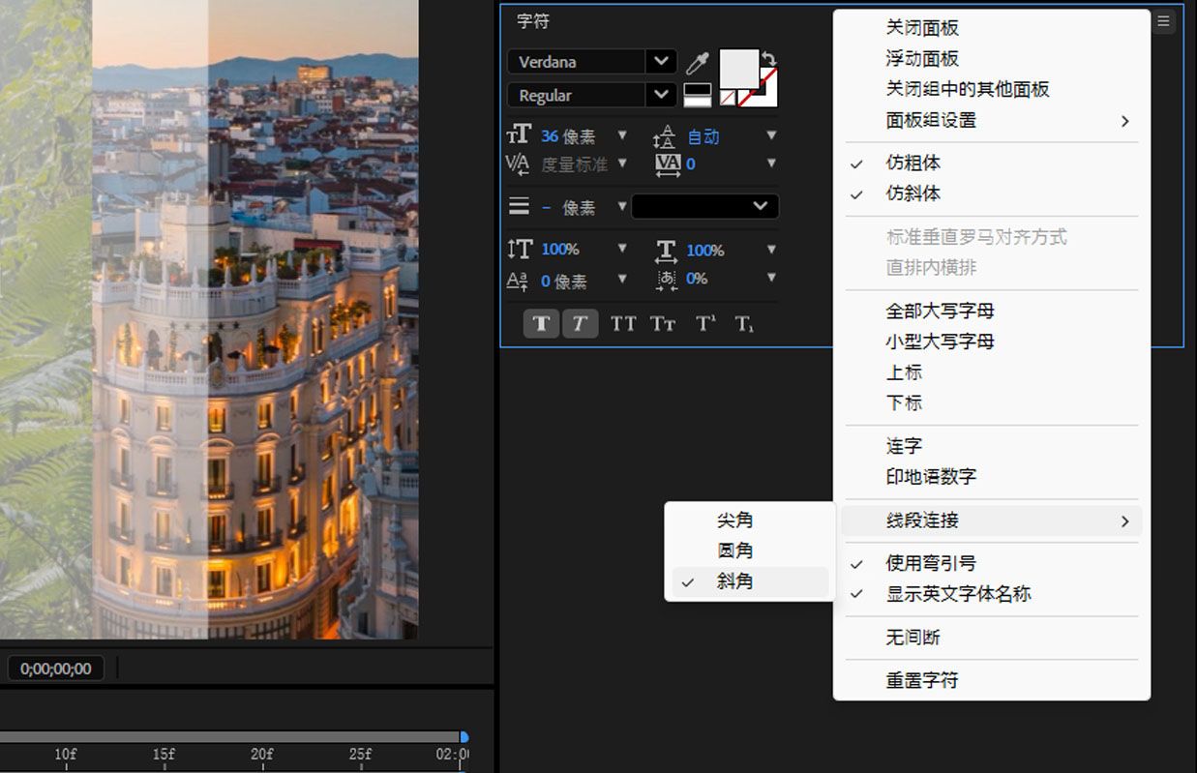Click 重置字符 to reset character settings
The width and height of the screenshot is (1197, 773).
coord(920,680)
